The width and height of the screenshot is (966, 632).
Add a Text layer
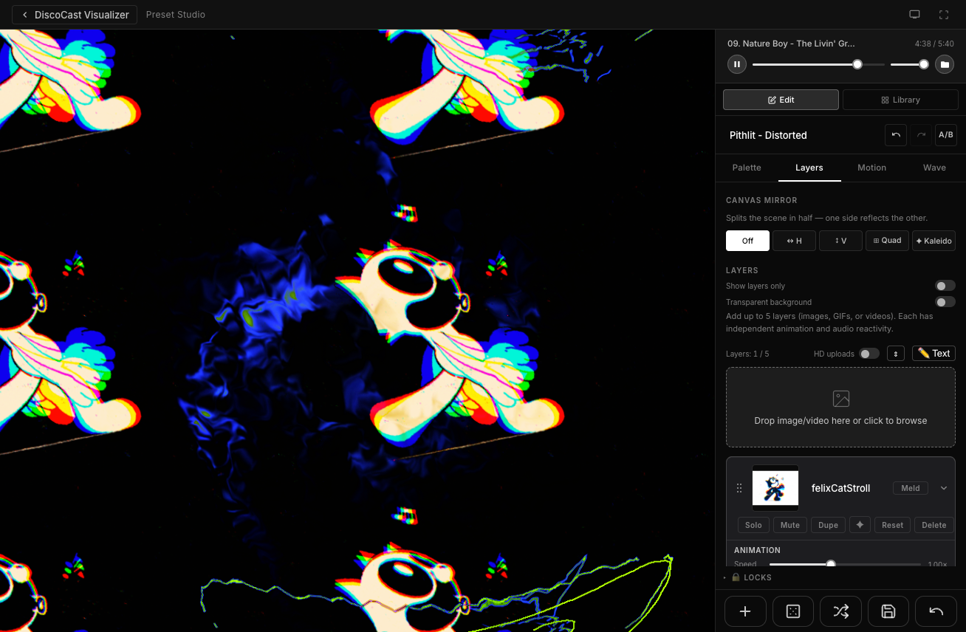(x=934, y=354)
